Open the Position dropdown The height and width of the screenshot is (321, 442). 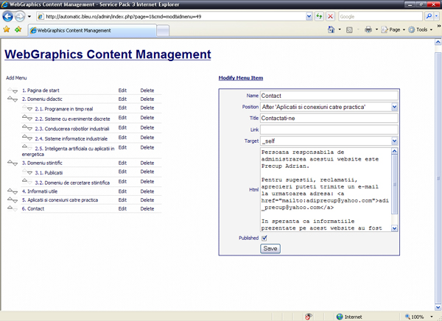click(394, 107)
